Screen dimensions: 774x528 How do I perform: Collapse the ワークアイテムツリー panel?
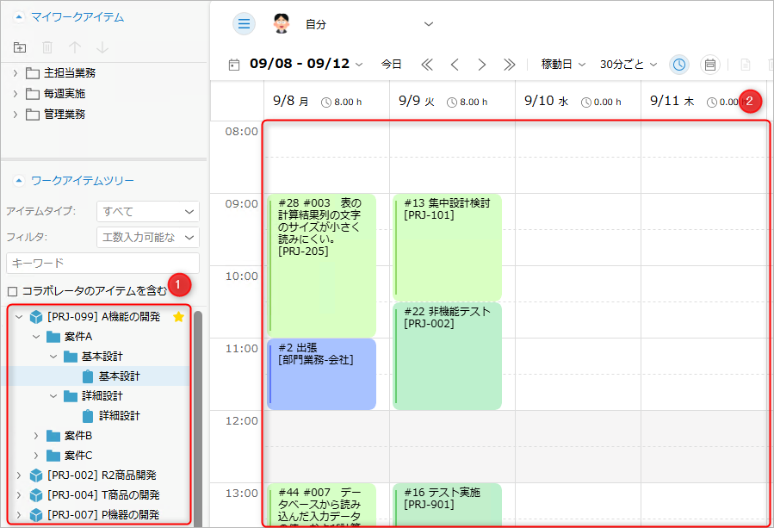point(19,181)
